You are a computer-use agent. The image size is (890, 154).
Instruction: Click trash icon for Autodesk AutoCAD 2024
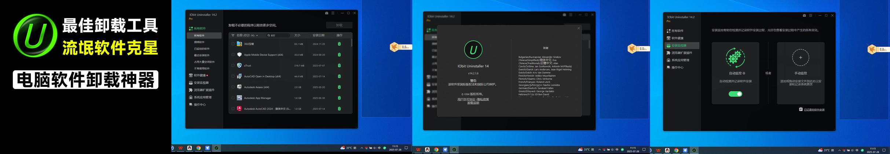pyautogui.click(x=339, y=109)
